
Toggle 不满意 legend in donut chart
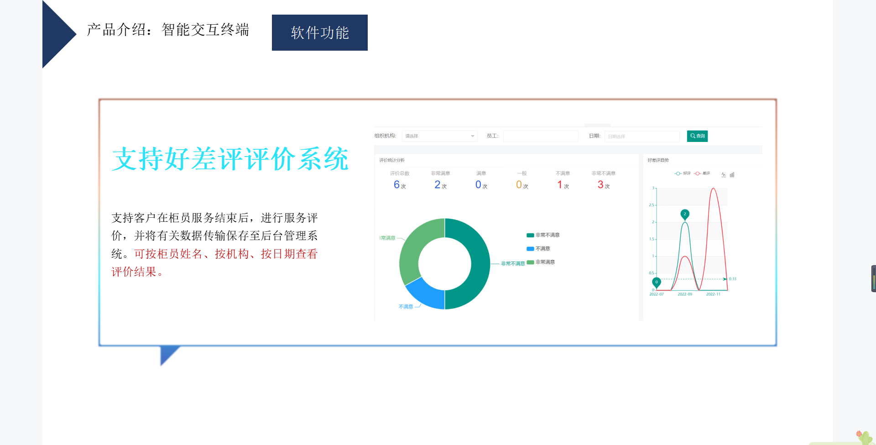point(538,249)
